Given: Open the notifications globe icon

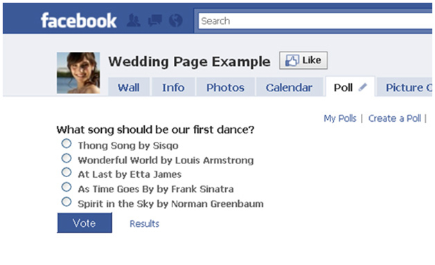Looking at the screenshot, I should click(176, 21).
